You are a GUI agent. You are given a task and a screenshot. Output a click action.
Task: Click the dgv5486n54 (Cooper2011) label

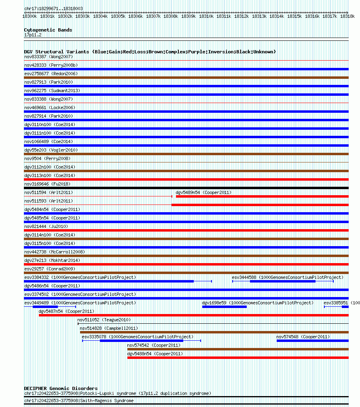coord(52,286)
